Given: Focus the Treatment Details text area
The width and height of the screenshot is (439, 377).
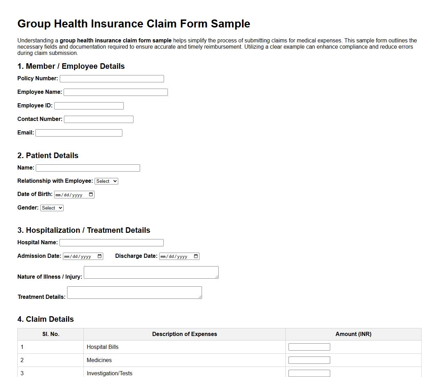Looking at the screenshot, I should click(134, 292).
